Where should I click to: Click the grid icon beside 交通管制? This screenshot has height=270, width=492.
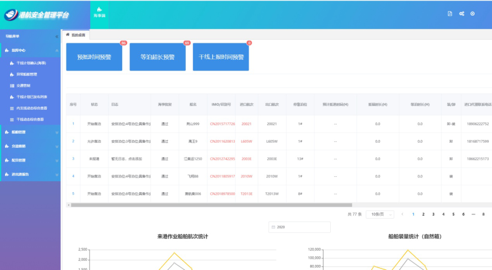[x=12, y=86]
